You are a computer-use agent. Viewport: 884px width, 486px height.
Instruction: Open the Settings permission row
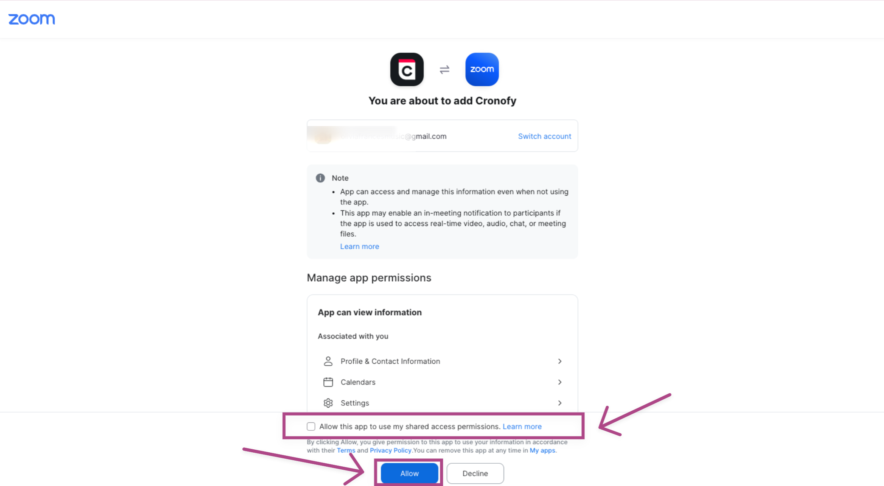click(x=442, y=403)
